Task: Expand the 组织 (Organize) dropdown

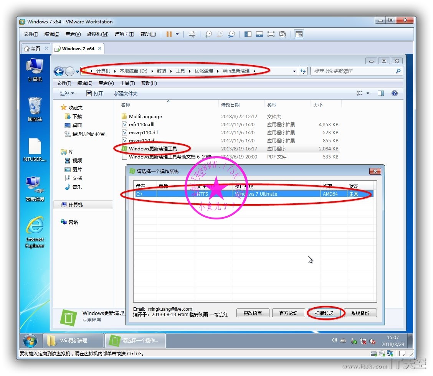Action: (x=67, y=94)
